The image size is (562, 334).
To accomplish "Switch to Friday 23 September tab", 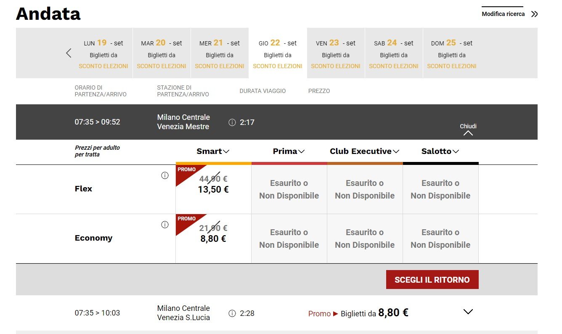I will (x=336, y=53).
